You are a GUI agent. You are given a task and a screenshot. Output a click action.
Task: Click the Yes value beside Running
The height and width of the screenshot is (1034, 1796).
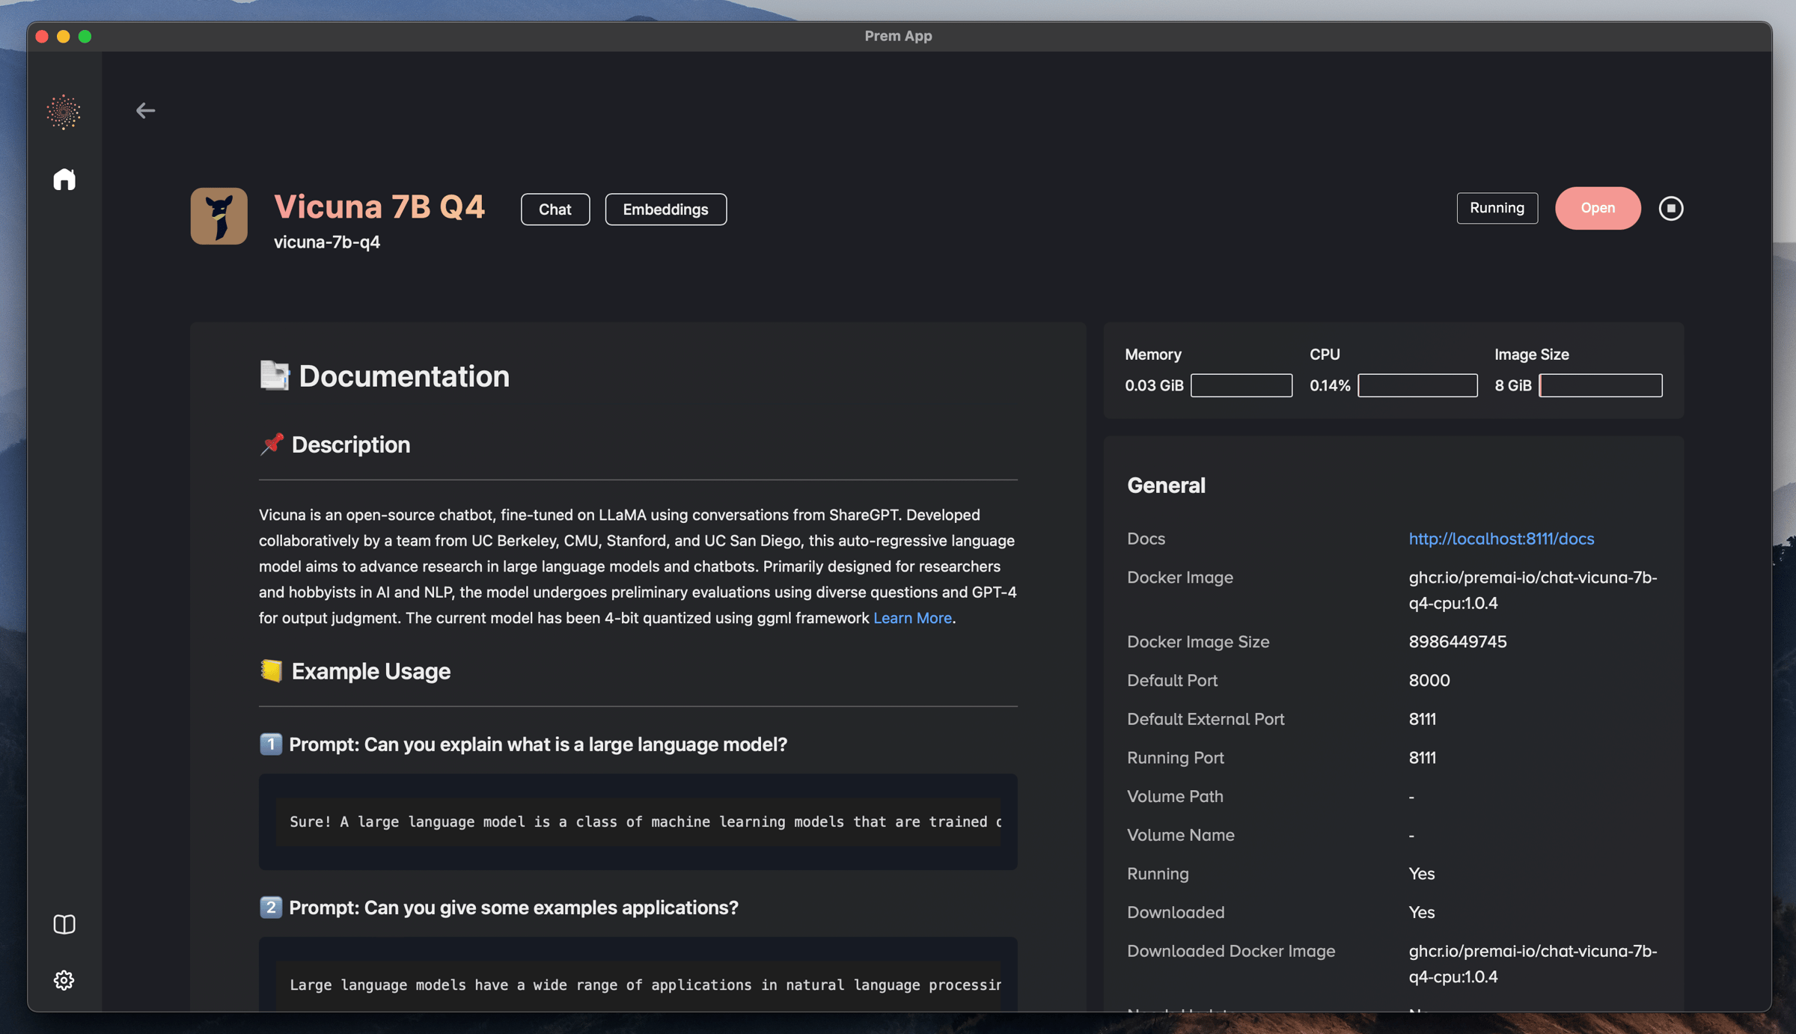click(1421, 874)
